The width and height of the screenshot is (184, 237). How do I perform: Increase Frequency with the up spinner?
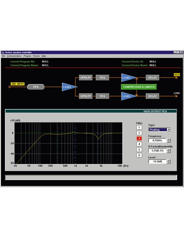[169, 139]
